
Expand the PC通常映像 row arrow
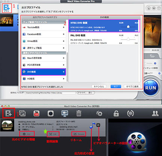pos(64,65)
